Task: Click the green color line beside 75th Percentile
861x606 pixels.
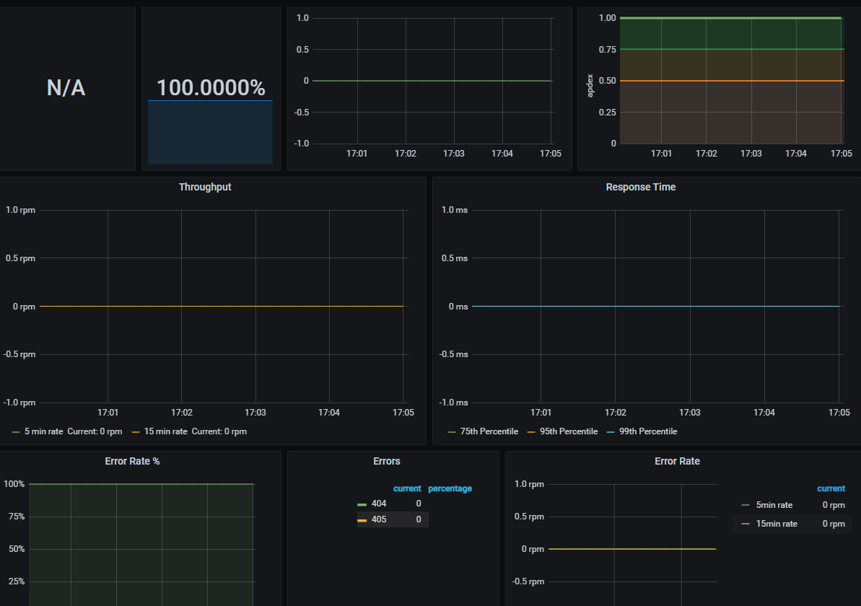Action: click(x=451, y=432)
